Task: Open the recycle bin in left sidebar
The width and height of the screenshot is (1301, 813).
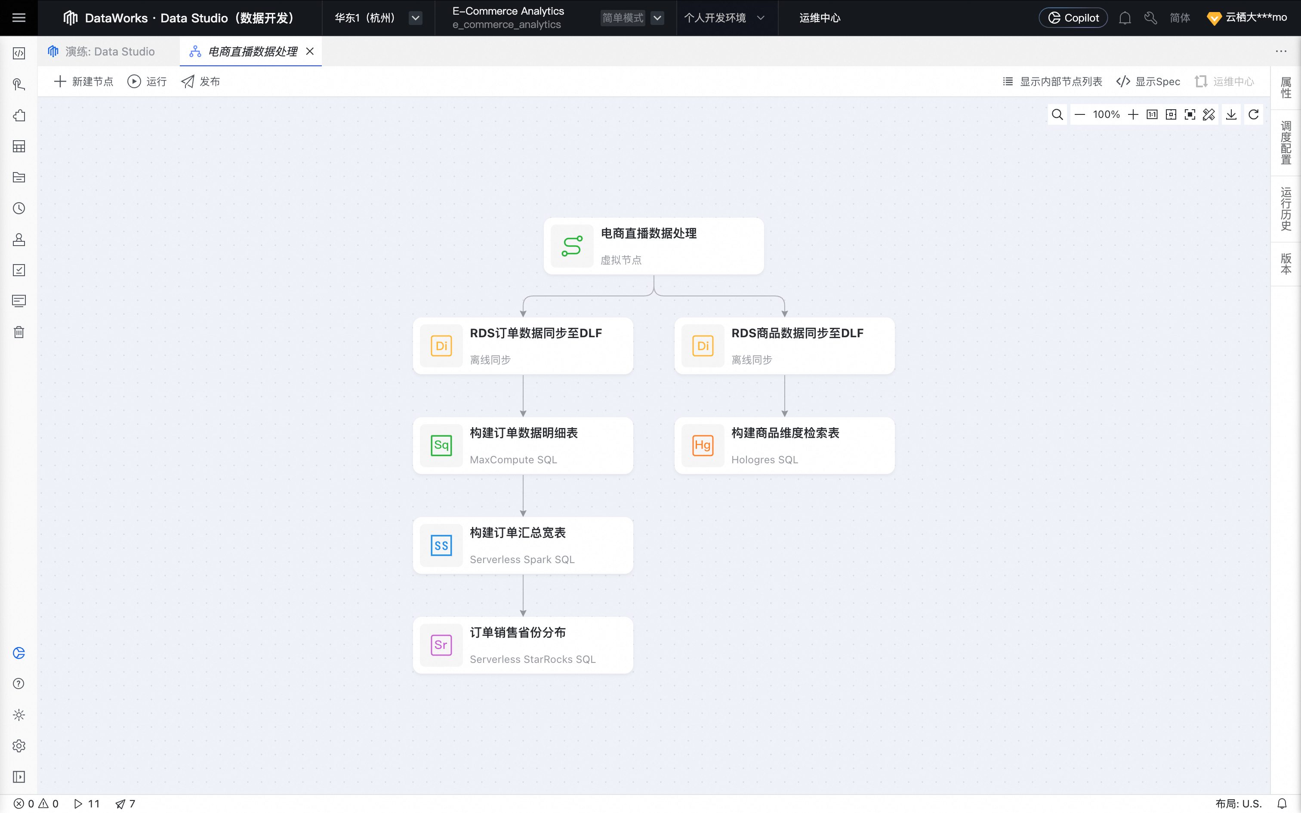Action: (x=19, y=332)
